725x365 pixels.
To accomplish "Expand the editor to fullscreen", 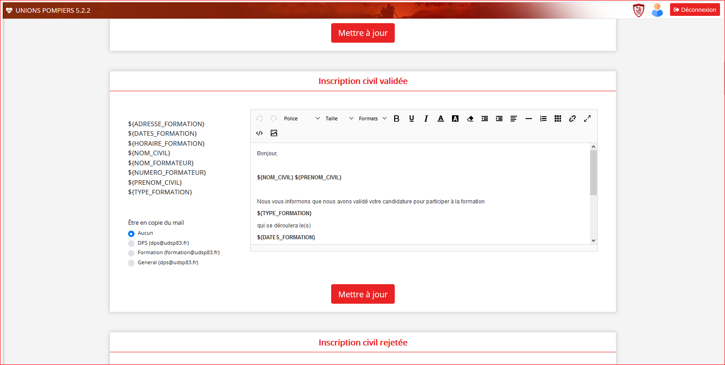I will click(x=587, y=118).
